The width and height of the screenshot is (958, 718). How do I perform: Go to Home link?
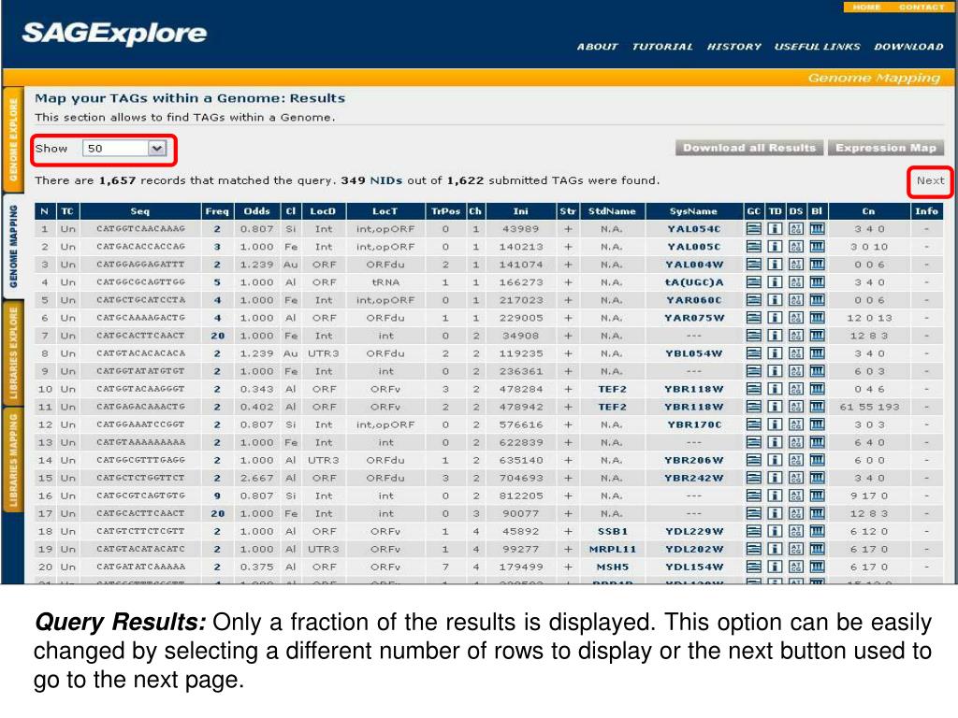click(866, 7)
